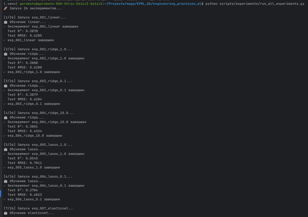Screen dimensions: 308x217
Task: Click the blue gutter marker on left edge
Action: pyautogui.click(x=1, y=194)
